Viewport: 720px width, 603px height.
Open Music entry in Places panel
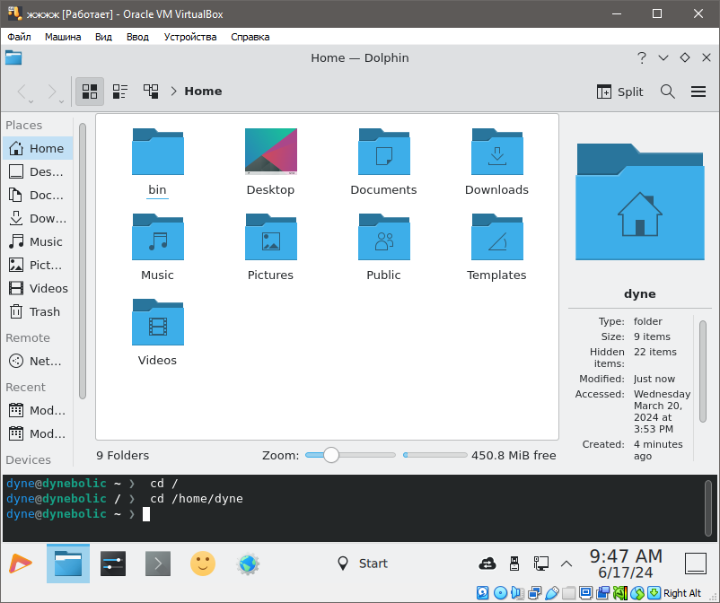38,242
